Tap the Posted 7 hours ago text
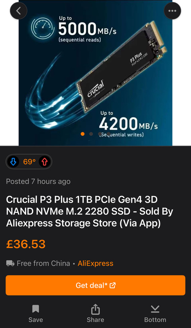 click(x=38, y=181)
